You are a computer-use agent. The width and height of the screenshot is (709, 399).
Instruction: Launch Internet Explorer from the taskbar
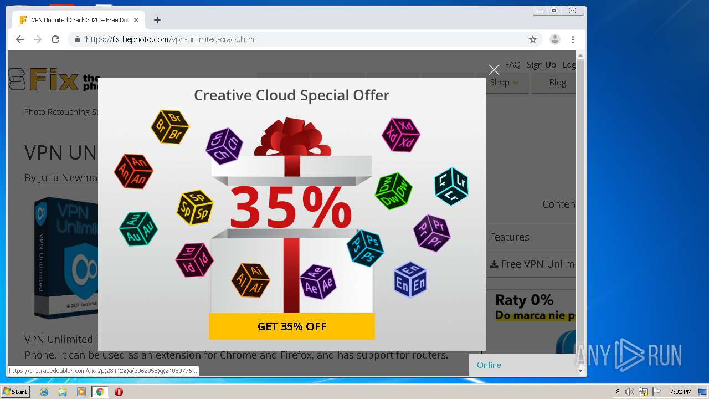pyautogui.click(x=44, y=392)
